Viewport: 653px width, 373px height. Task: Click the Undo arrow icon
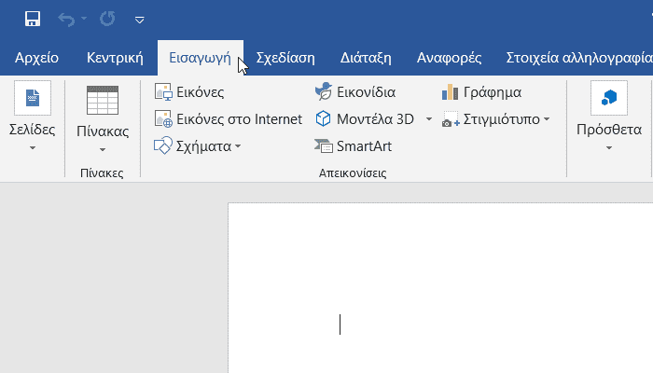point(66,20)
